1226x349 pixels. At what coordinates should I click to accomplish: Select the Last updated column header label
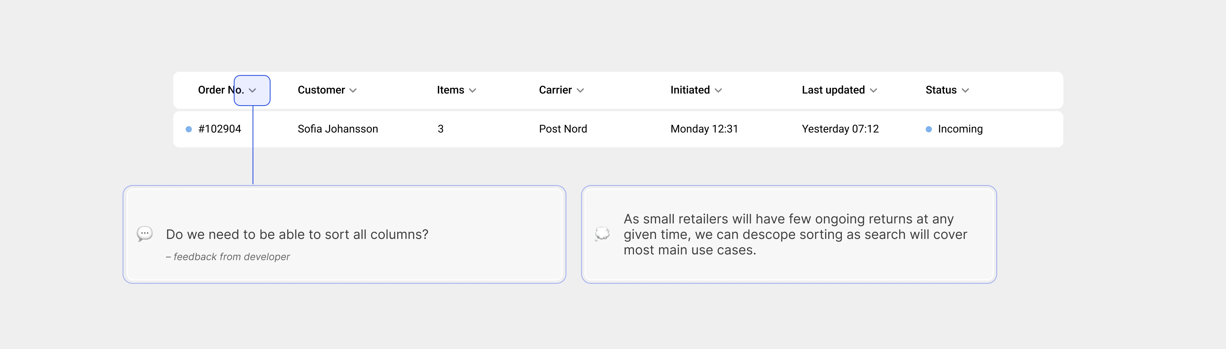click(x=833, y=90)
